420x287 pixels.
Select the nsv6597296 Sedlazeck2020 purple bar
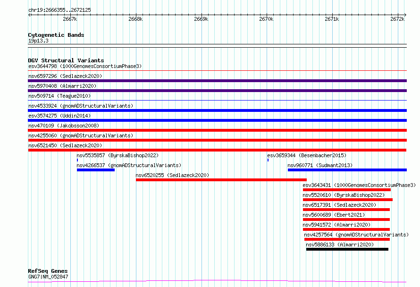[x=217, y=81]
